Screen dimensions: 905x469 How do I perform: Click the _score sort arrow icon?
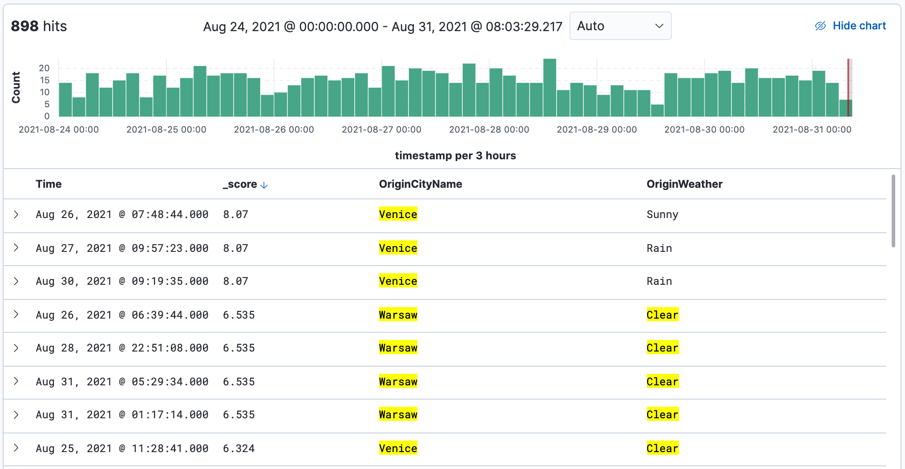pyautogui.click(x=264, y=185)
